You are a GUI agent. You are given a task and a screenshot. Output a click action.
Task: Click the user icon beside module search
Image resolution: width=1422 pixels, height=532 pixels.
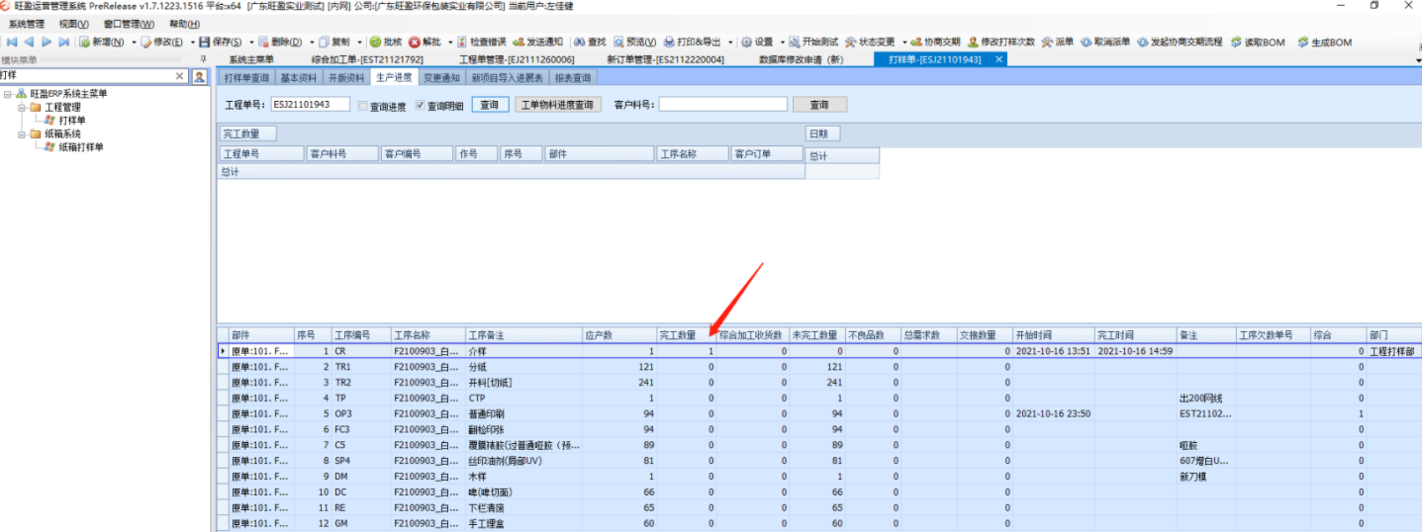(x=199, y=75)
